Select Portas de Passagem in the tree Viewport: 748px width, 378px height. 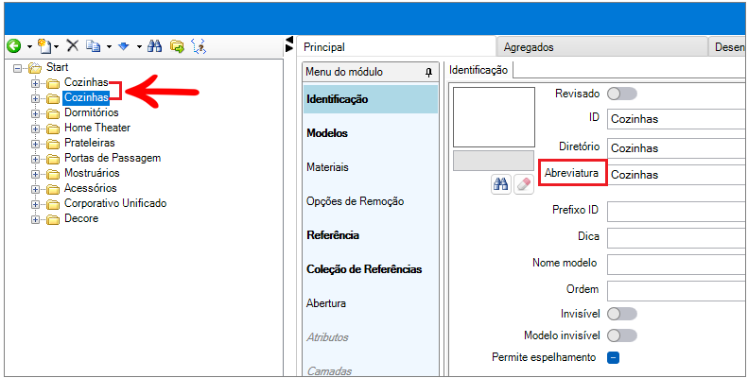(x=113, y=158)
